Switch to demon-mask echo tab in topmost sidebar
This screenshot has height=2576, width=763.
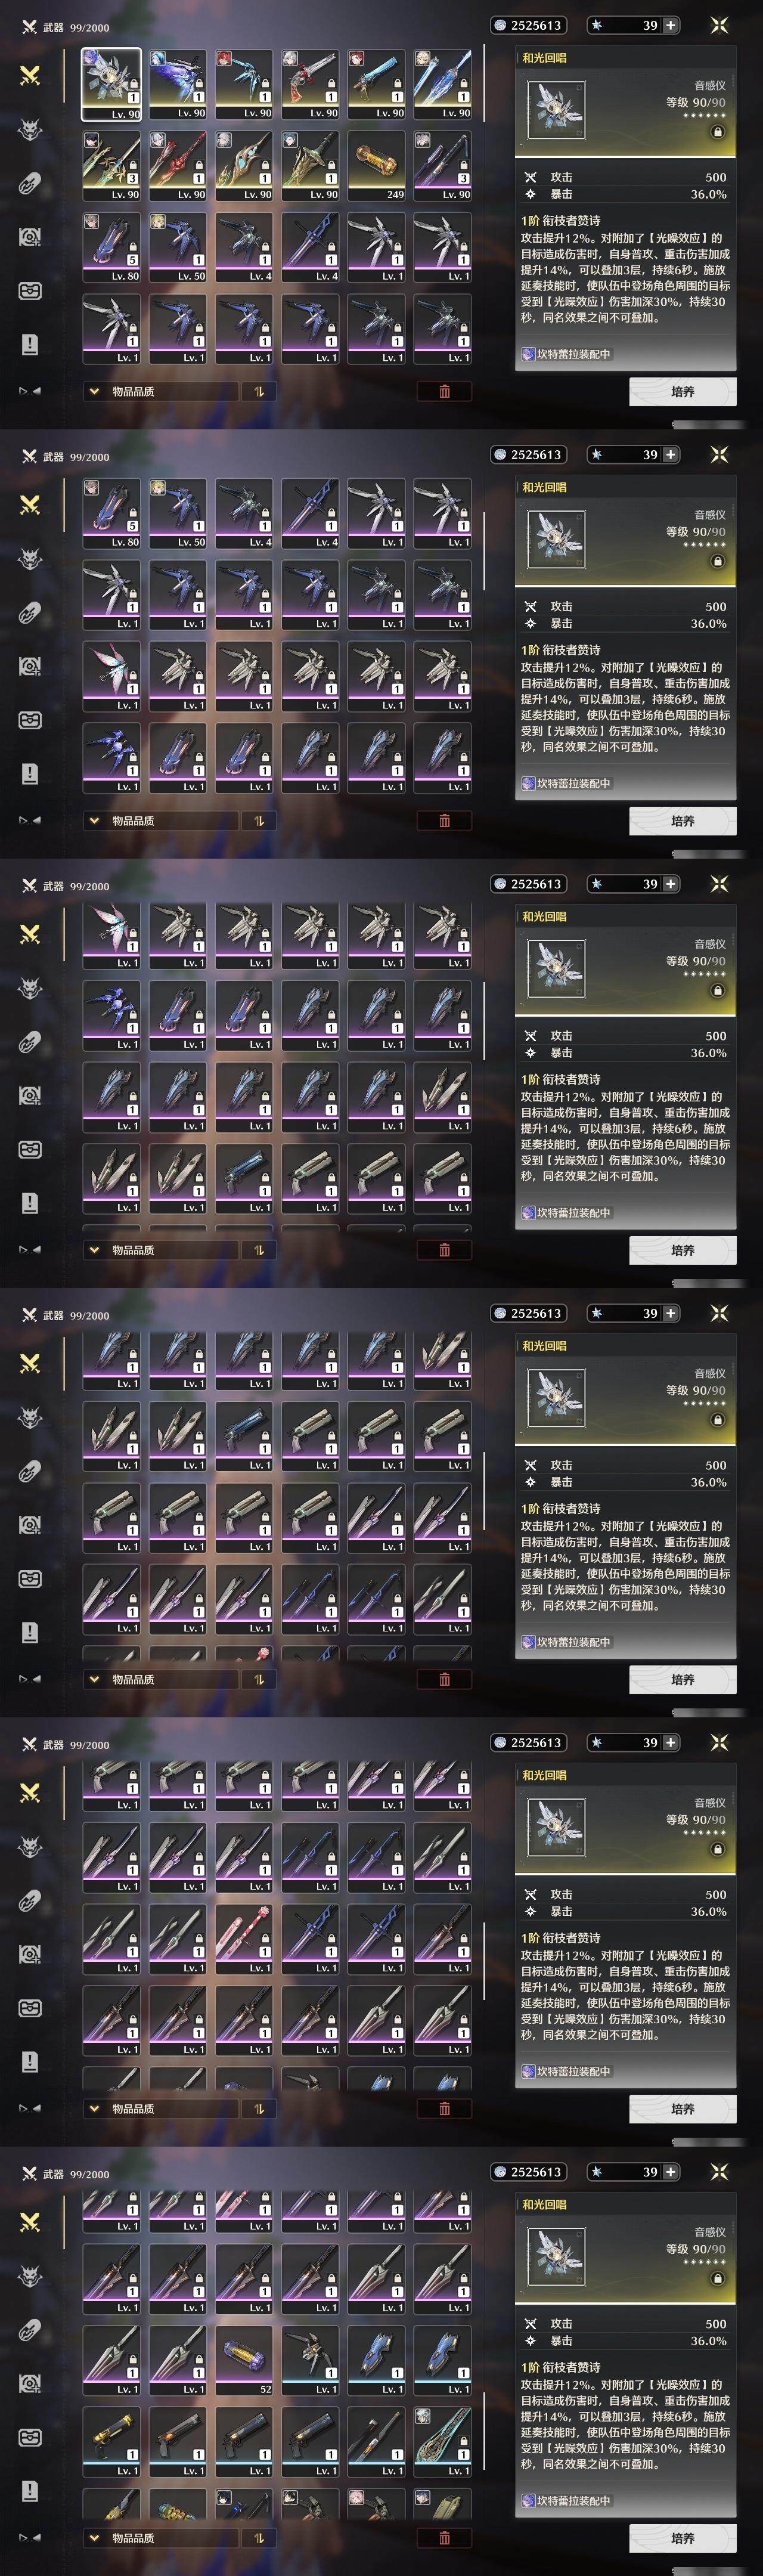[x=30, y=129]
